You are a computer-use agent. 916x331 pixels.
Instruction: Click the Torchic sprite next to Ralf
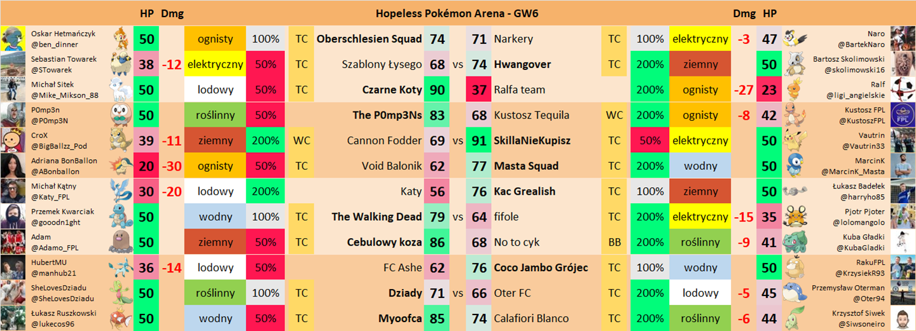[x=795, y=89]
